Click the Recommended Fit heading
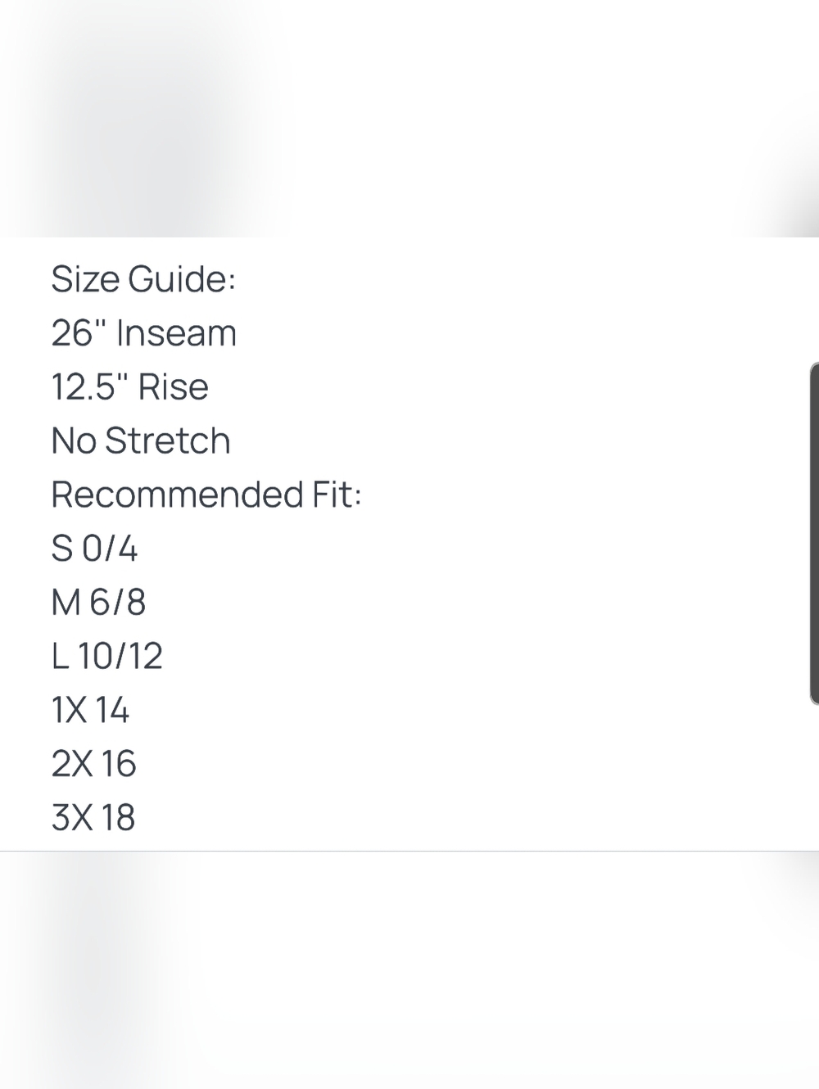 point(206,495)
